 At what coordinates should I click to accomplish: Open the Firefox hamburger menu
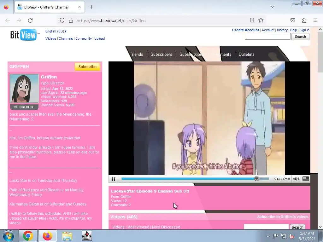315,20
